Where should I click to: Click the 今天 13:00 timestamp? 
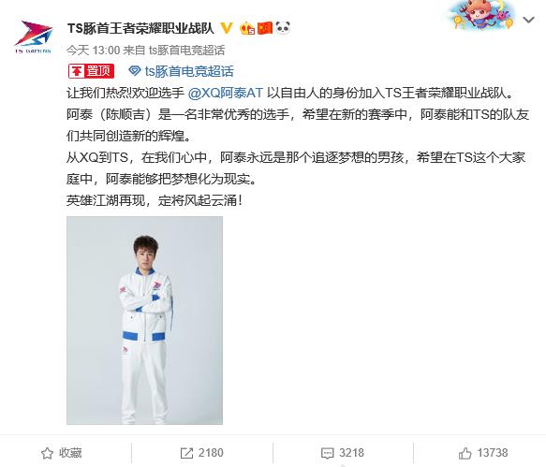(93, 51)
